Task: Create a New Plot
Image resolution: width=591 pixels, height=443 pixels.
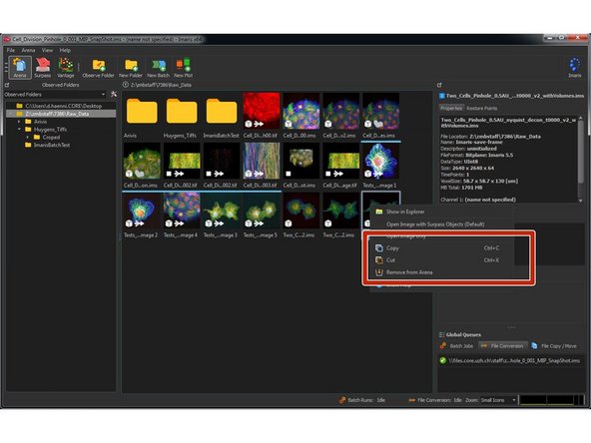Action: point(184,68)
